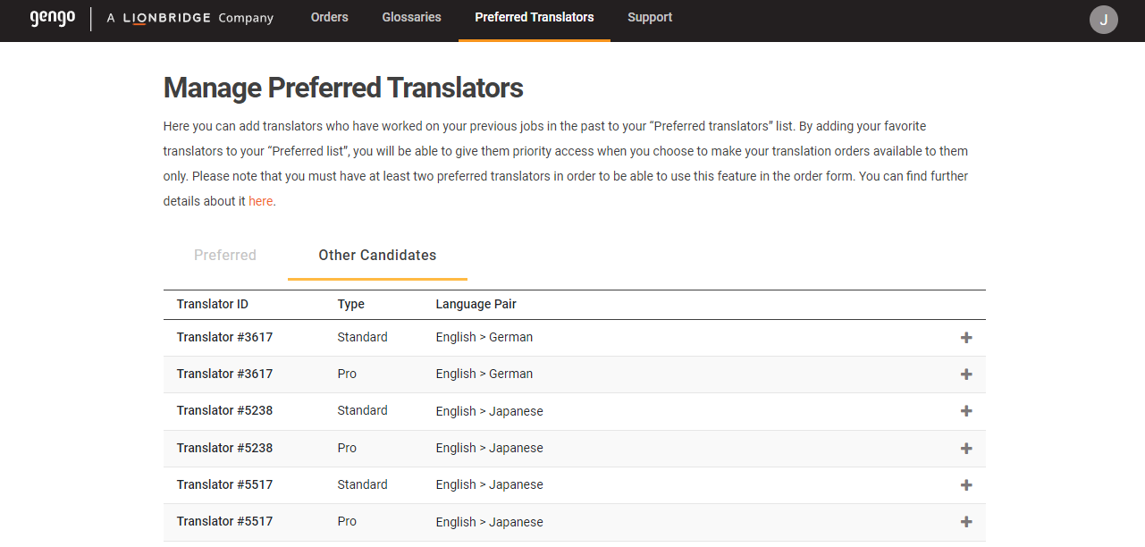
Task: Select Translator #5517 in the Pro row
Action: (225, 521)
